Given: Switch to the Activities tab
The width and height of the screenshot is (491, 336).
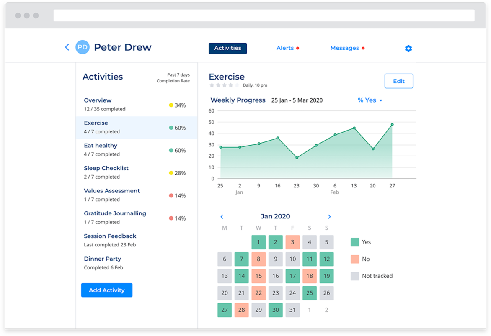Looking at the screenshot, I should click(x=227, y=48).
